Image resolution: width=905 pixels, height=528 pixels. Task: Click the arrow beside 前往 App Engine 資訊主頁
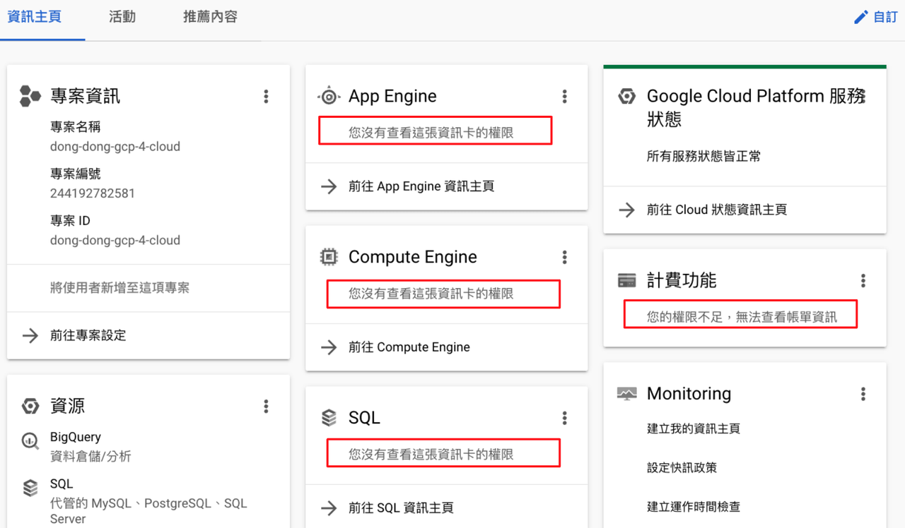click(329, 186)
